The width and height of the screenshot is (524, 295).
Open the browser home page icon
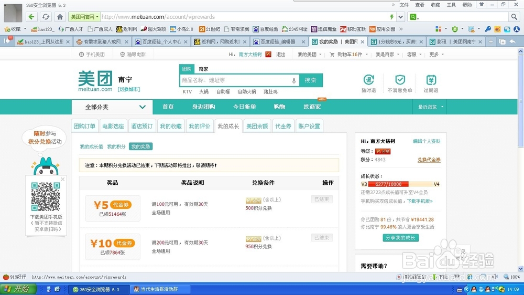pos(60,17)
